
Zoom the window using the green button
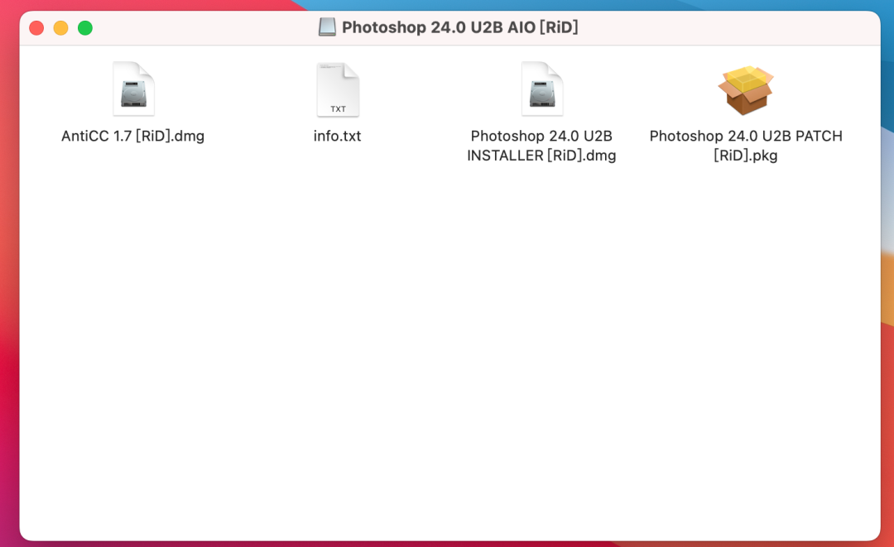tap(85, 28)
